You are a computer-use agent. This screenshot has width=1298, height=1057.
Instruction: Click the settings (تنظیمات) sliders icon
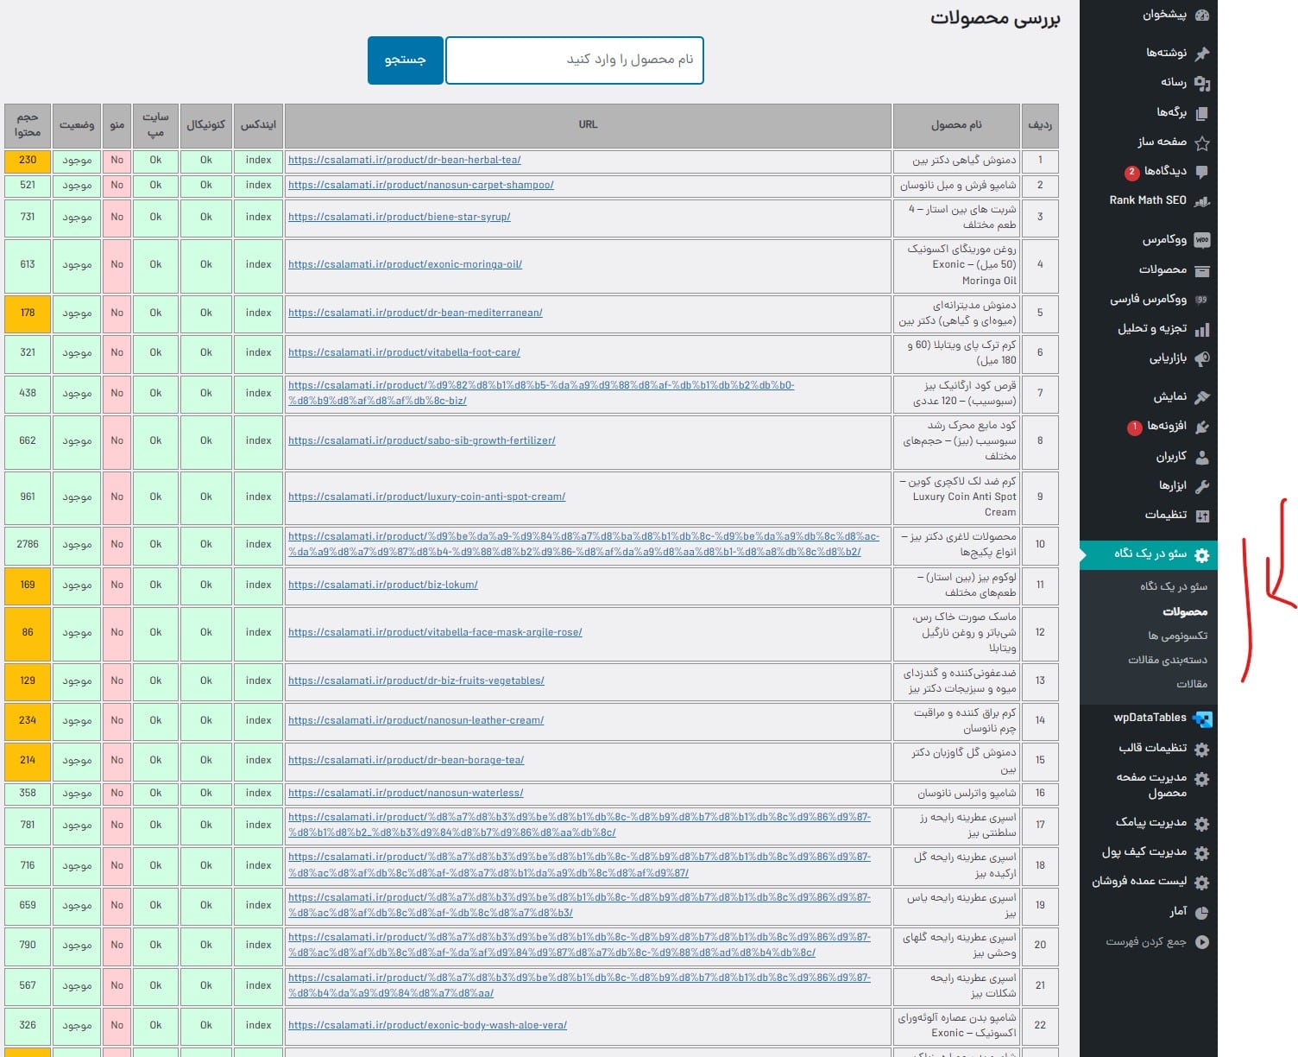point(1201,516)
